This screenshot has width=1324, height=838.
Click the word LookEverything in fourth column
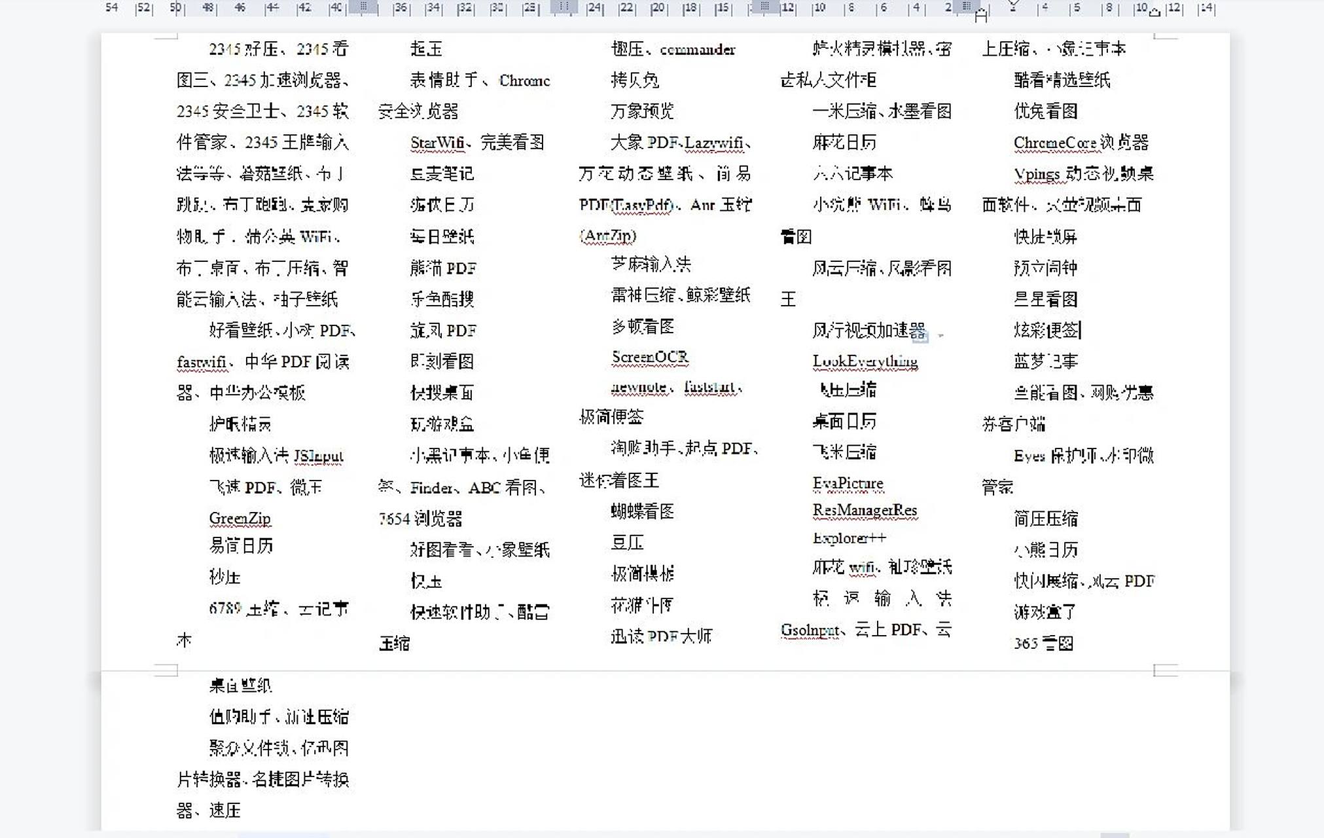coord(865,361)
